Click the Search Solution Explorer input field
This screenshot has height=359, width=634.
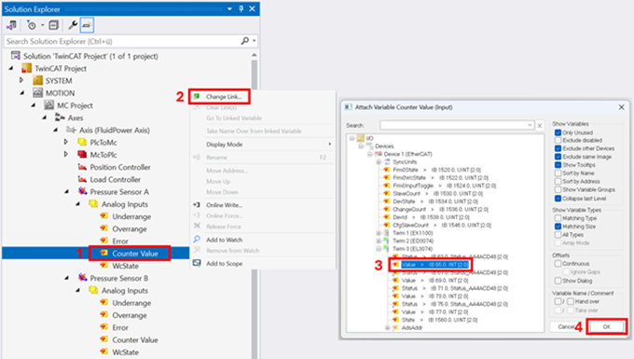[x=121, y=41]
